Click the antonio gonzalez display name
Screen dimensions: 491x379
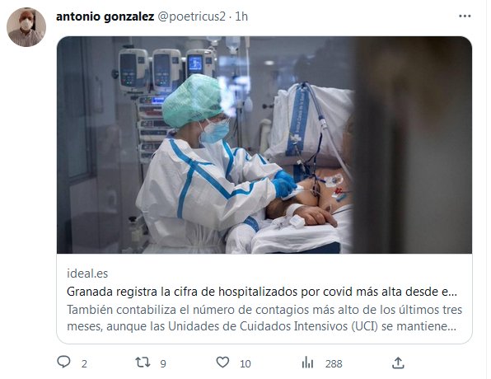tap(105, 16)
